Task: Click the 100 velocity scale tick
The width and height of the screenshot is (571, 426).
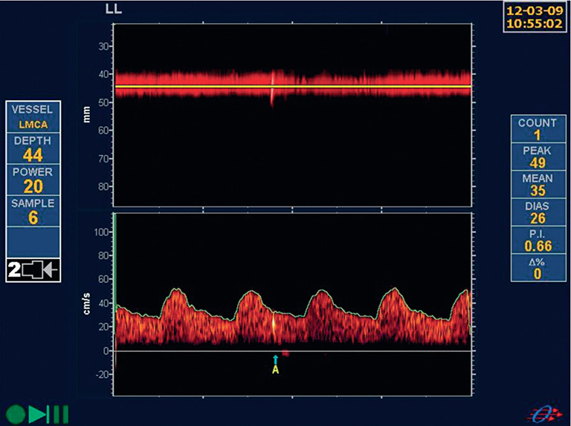Action: pos(101,232)
